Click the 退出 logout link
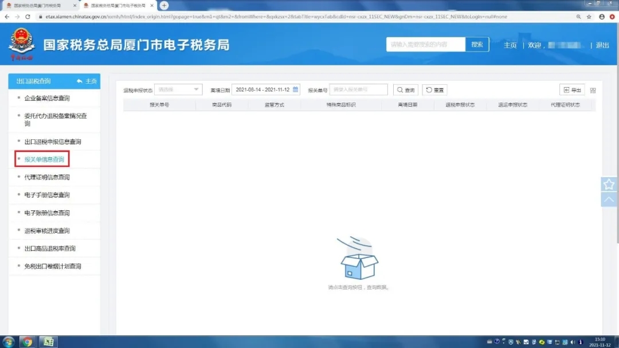The image size is (619, 348). point(602,45)
